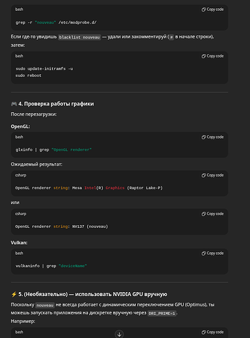
Task: Click the 'Mesa Intel(R) Graphics (Raptor Lake-P)' line
Action: pyautogui.click(x=89, y=188)
